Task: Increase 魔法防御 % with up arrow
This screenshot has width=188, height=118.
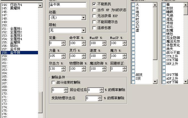Action: click(104, 67)
